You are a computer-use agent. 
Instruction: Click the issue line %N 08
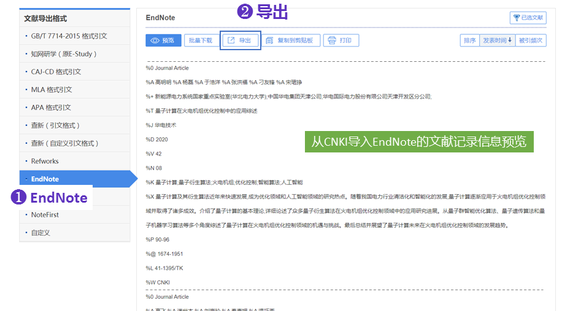(x=154, y=168)
